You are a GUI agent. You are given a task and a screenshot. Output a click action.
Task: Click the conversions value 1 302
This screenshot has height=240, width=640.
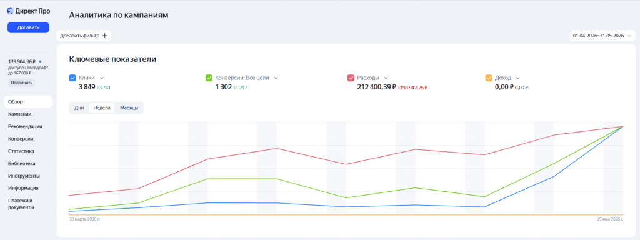223,87
